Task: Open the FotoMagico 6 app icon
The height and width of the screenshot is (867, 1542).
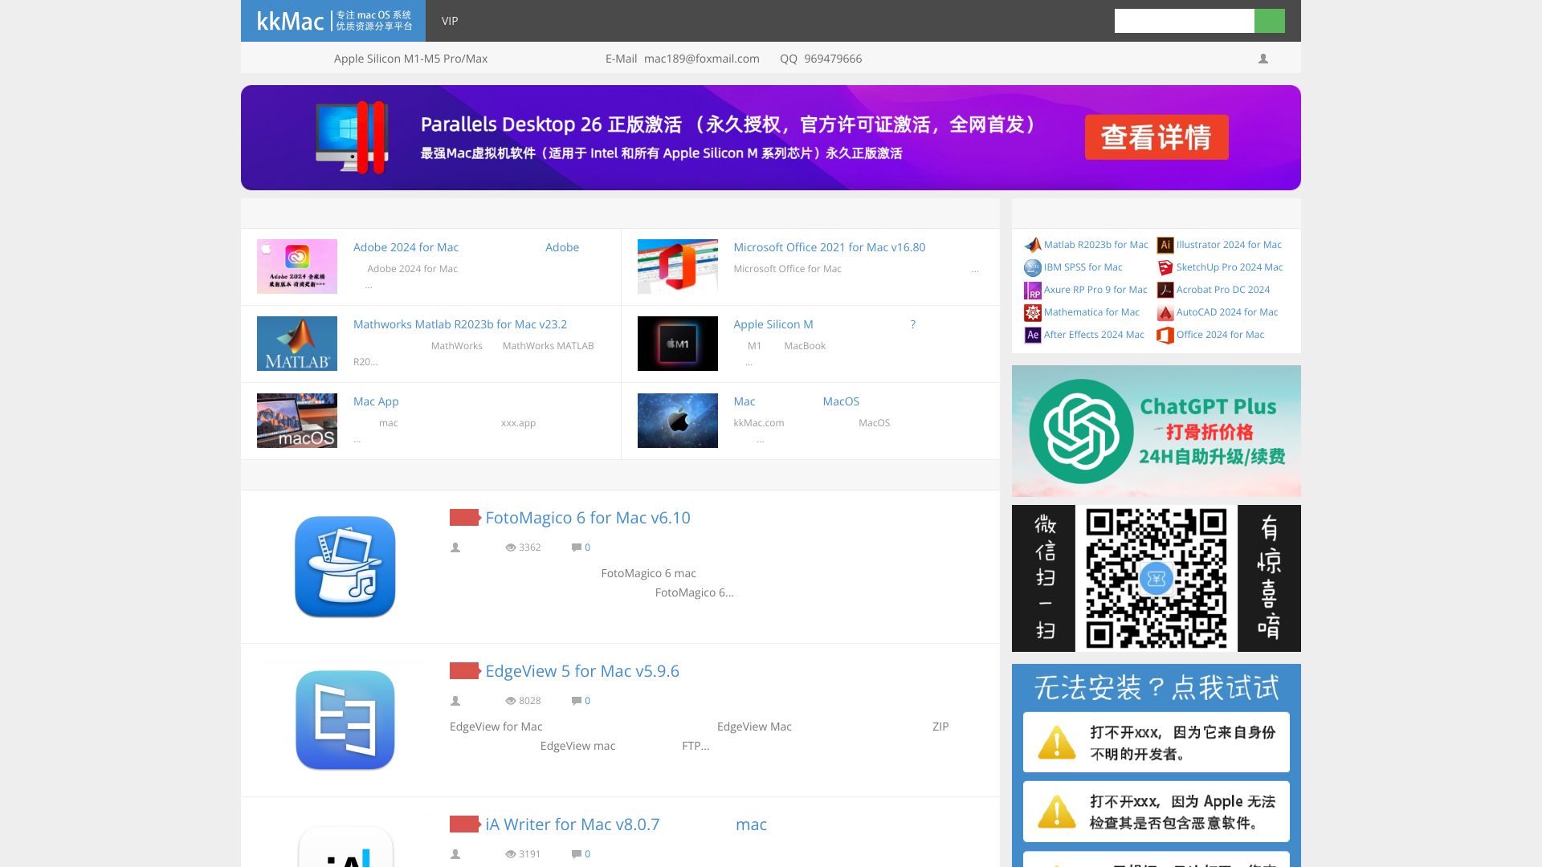Action: coord(345,567)
